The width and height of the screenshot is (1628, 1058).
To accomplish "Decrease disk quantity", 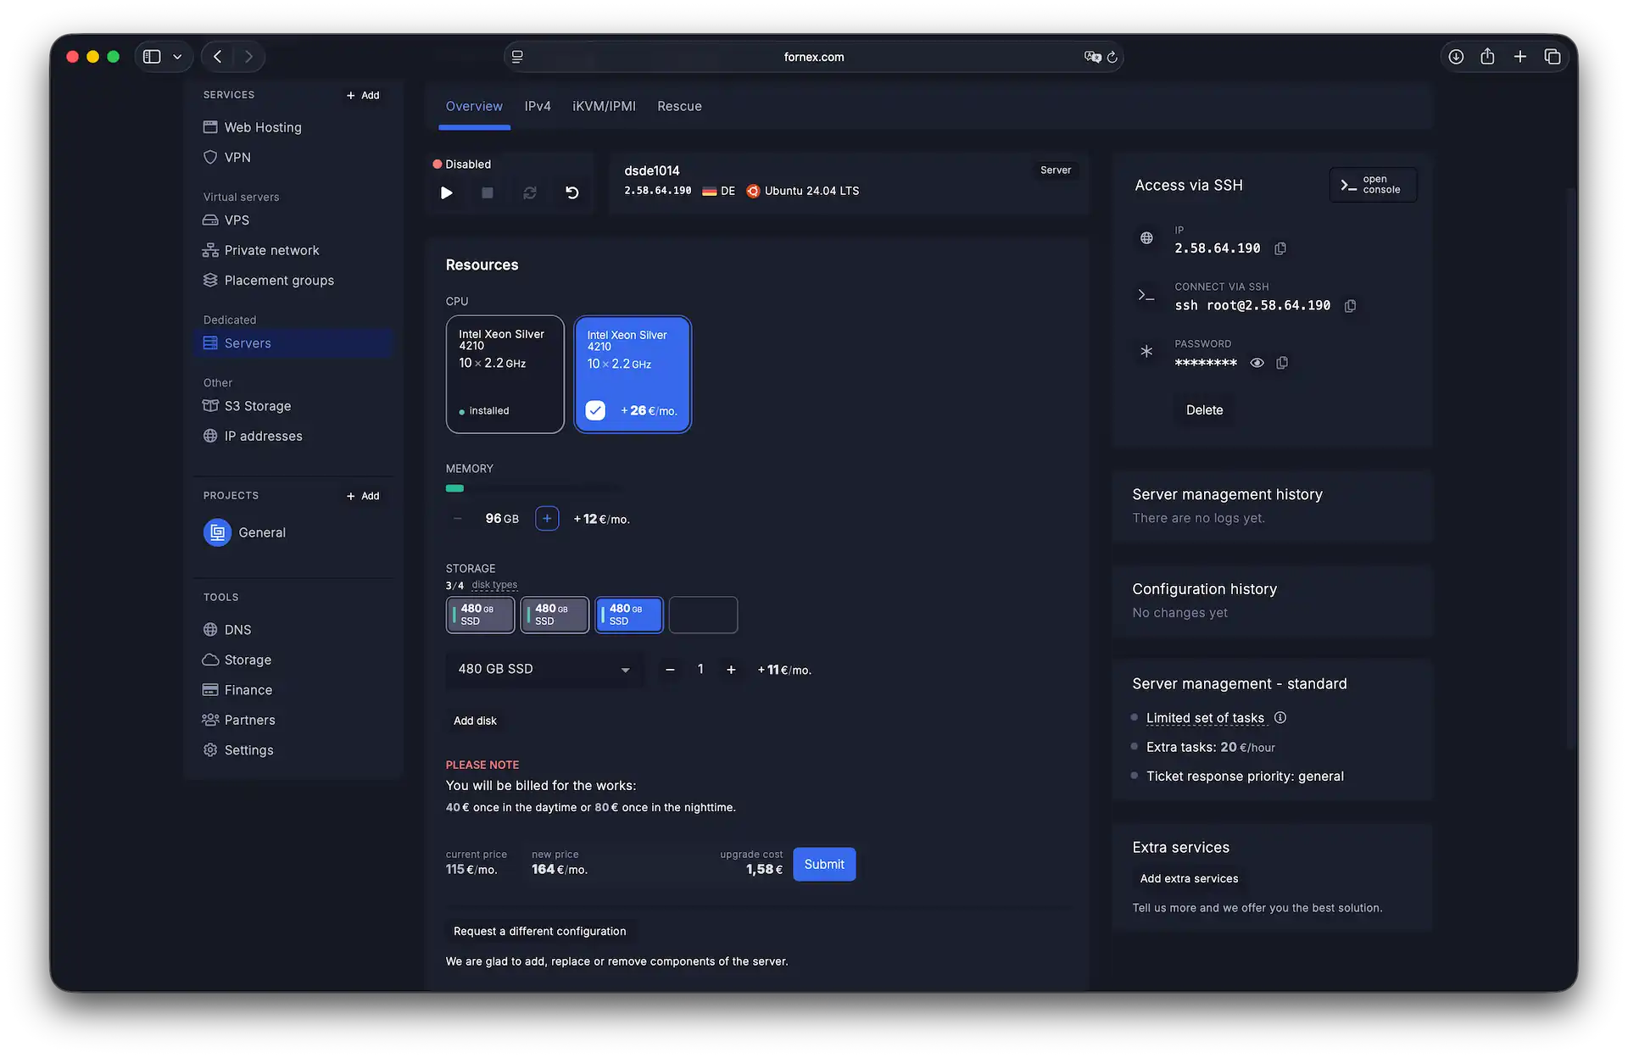I will pyautogui.click(x=671, y=670).
